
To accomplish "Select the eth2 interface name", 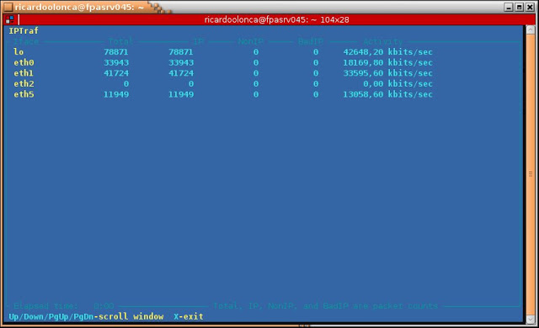I will (x=24, y=84).
